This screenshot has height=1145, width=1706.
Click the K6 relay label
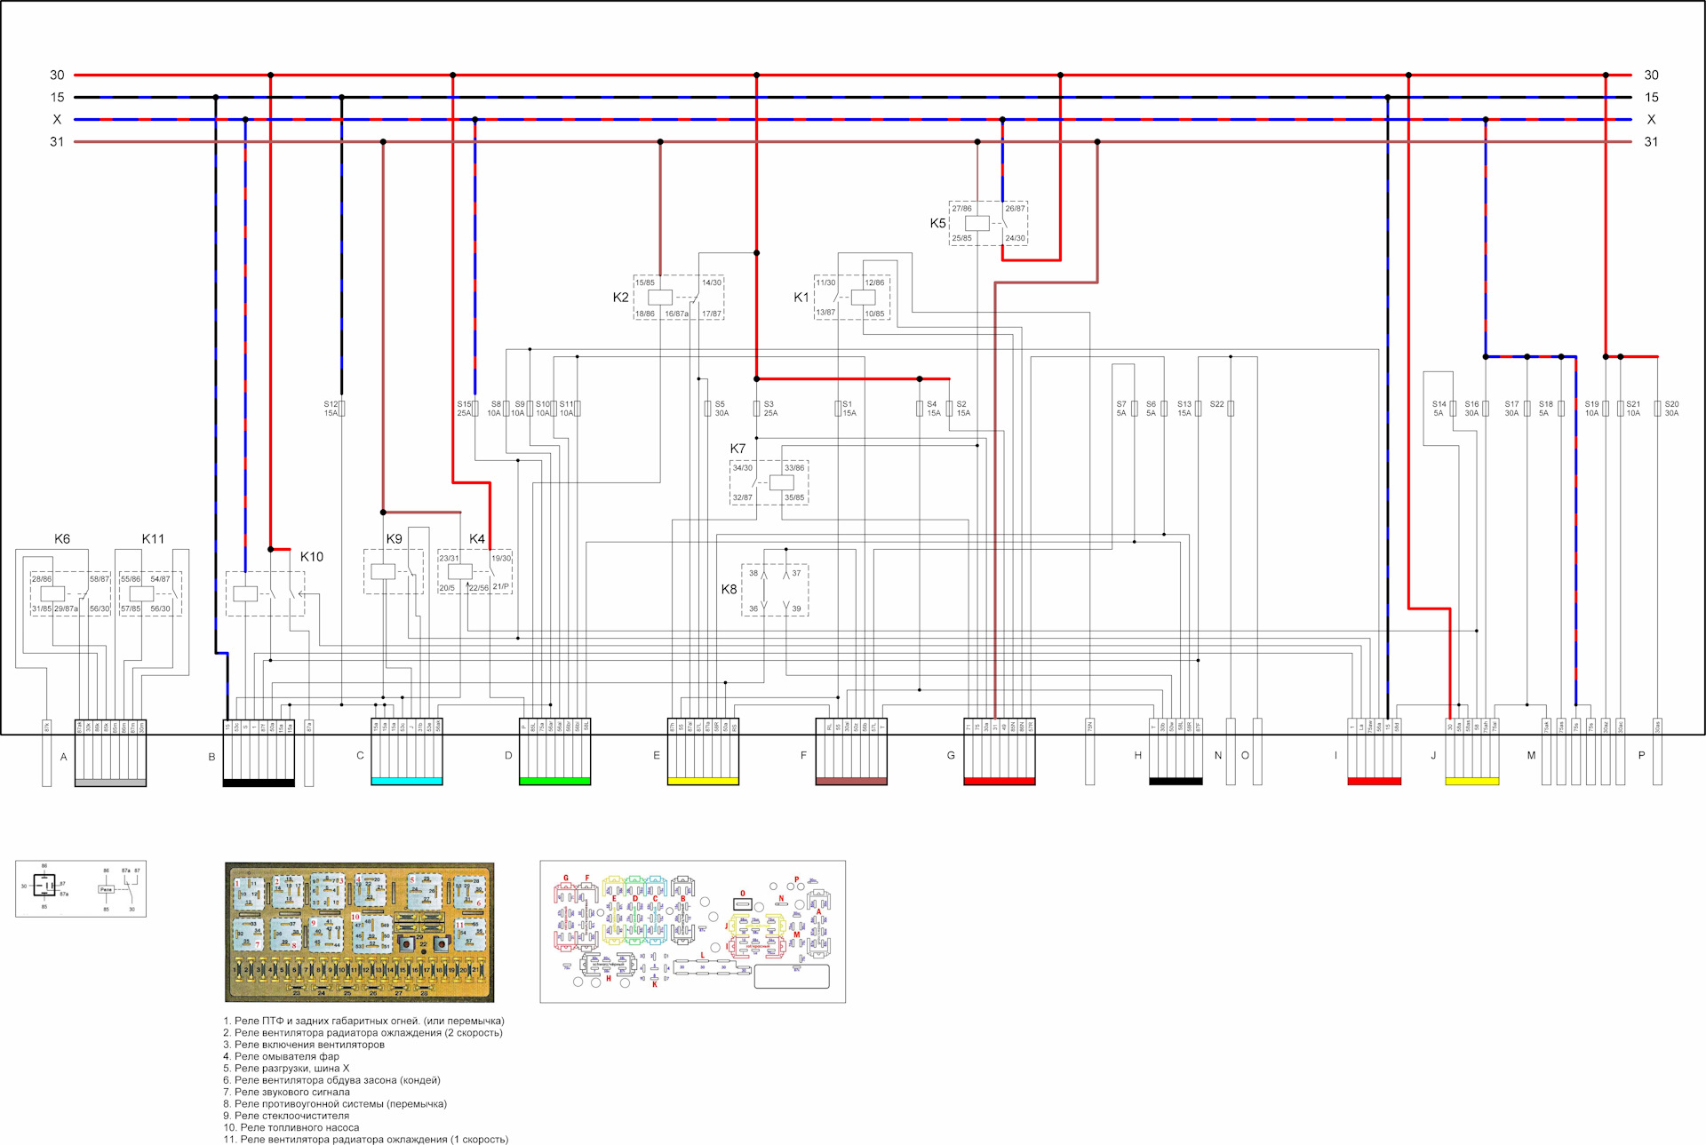[62, 539]
